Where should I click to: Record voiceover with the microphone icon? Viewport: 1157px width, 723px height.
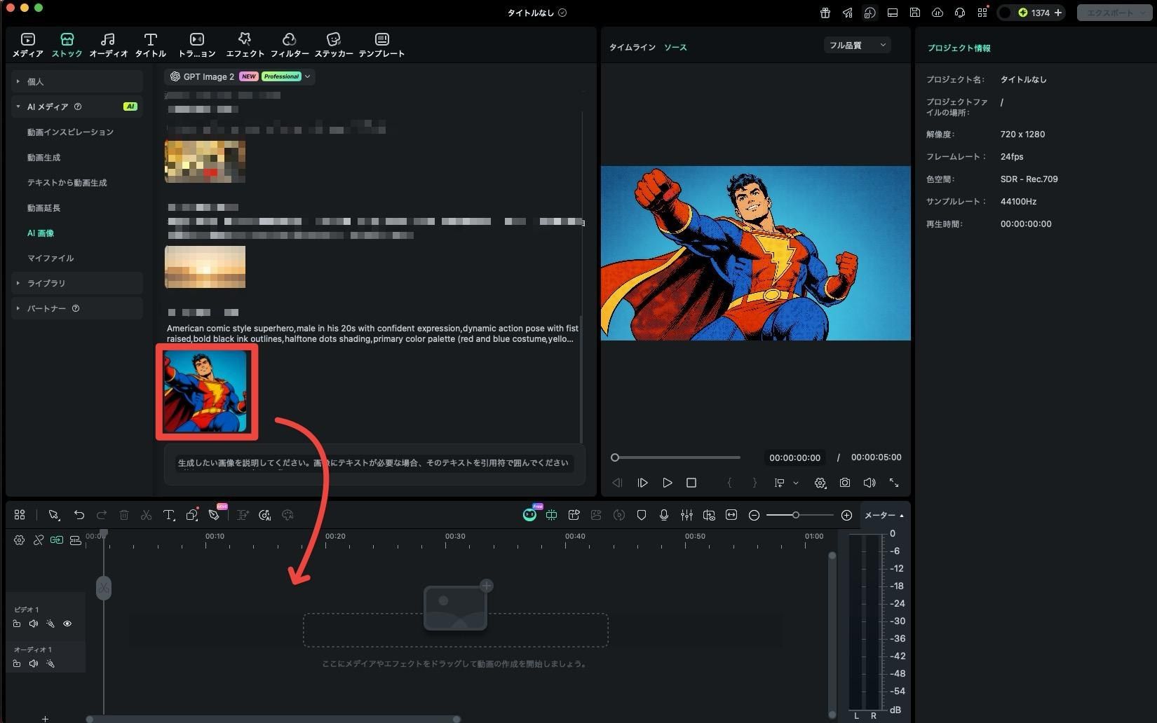point(664,515)
